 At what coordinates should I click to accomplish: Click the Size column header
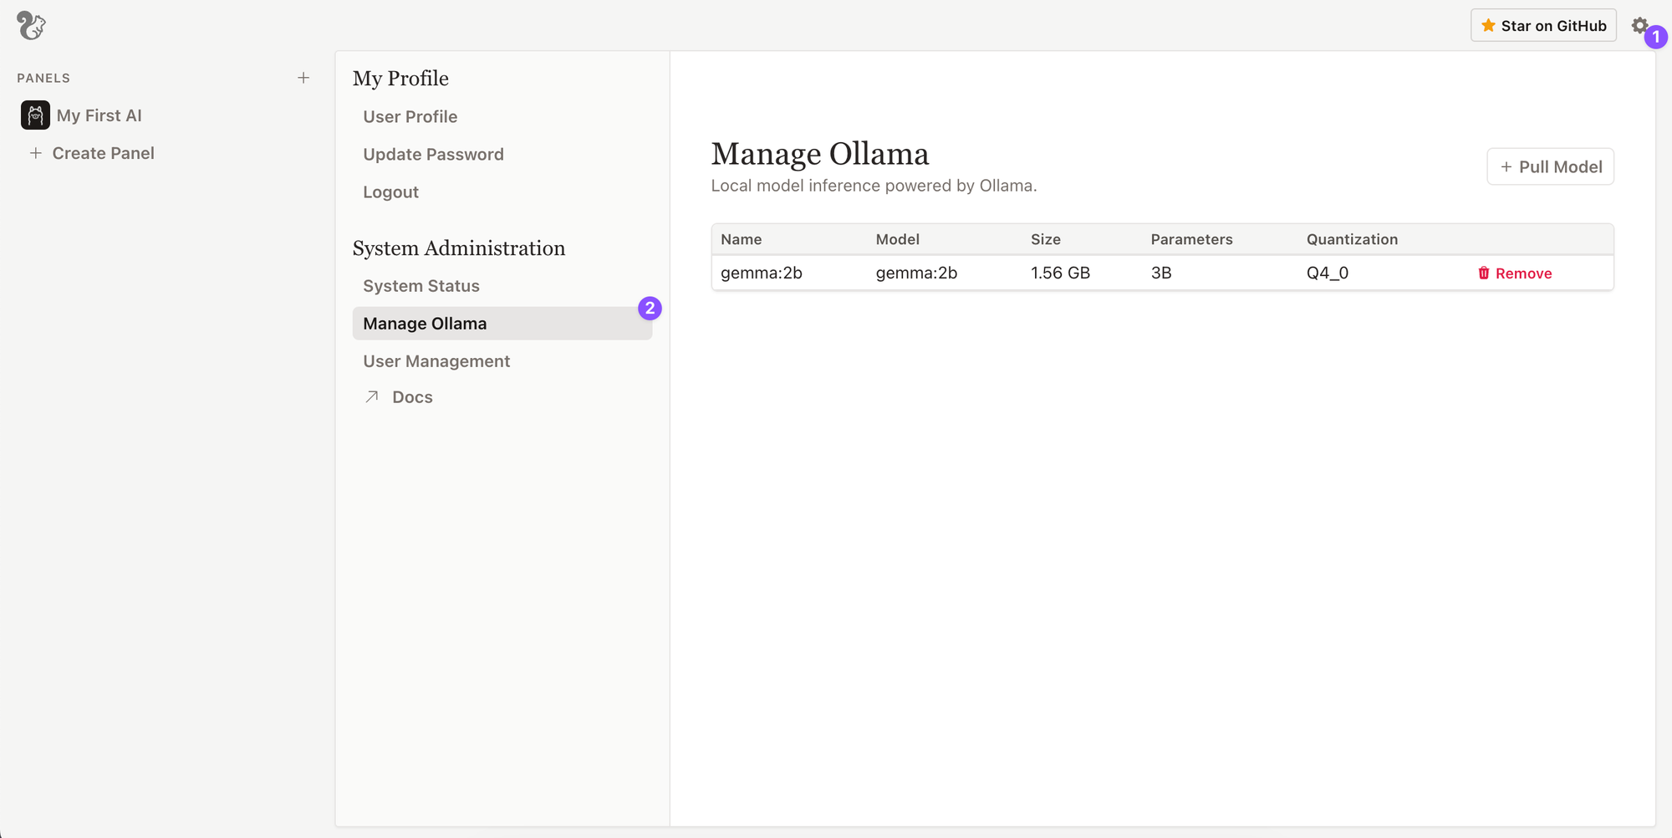click(1046, 239)
